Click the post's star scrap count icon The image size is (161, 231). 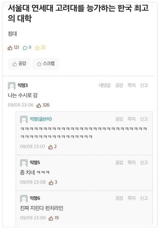pyautogui.click(x=37, y=48)
